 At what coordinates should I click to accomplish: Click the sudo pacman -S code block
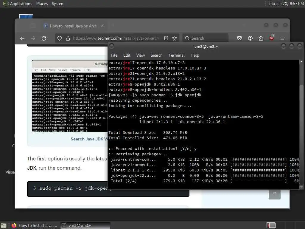pyautogui.click(x=108, y=189)
